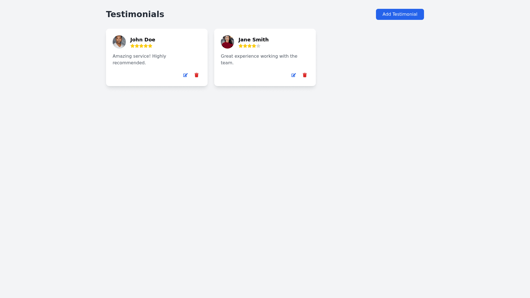Image resolution: width=530 pixels, height=298 pixels.
Task: Select the "Amazing service! Highly recommended." text
Action: click(x=139, y=60)
